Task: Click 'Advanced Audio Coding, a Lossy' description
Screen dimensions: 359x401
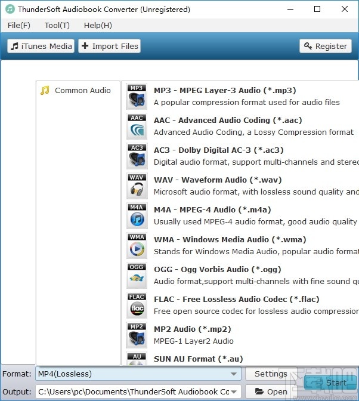Action: (253, 132)
